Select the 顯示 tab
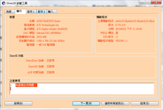 point(20,11)
